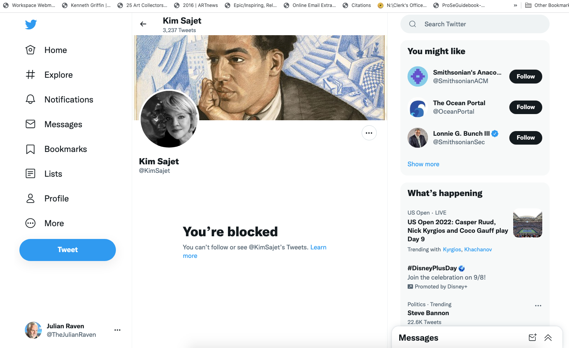Screen dimensions: 569x348
Task: Click the Kyrgios trending link
Action: click(452, 249)
